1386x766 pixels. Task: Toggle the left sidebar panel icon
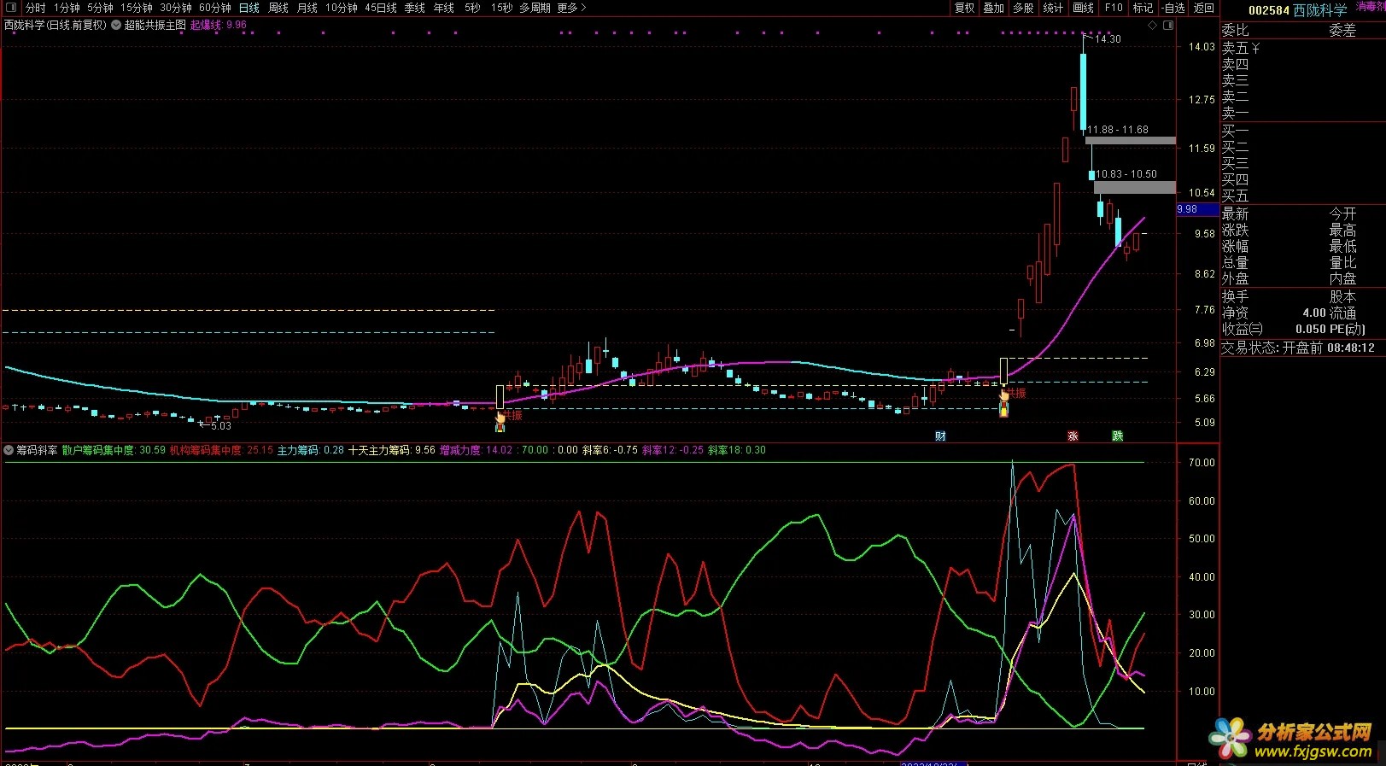click(11, 8)
